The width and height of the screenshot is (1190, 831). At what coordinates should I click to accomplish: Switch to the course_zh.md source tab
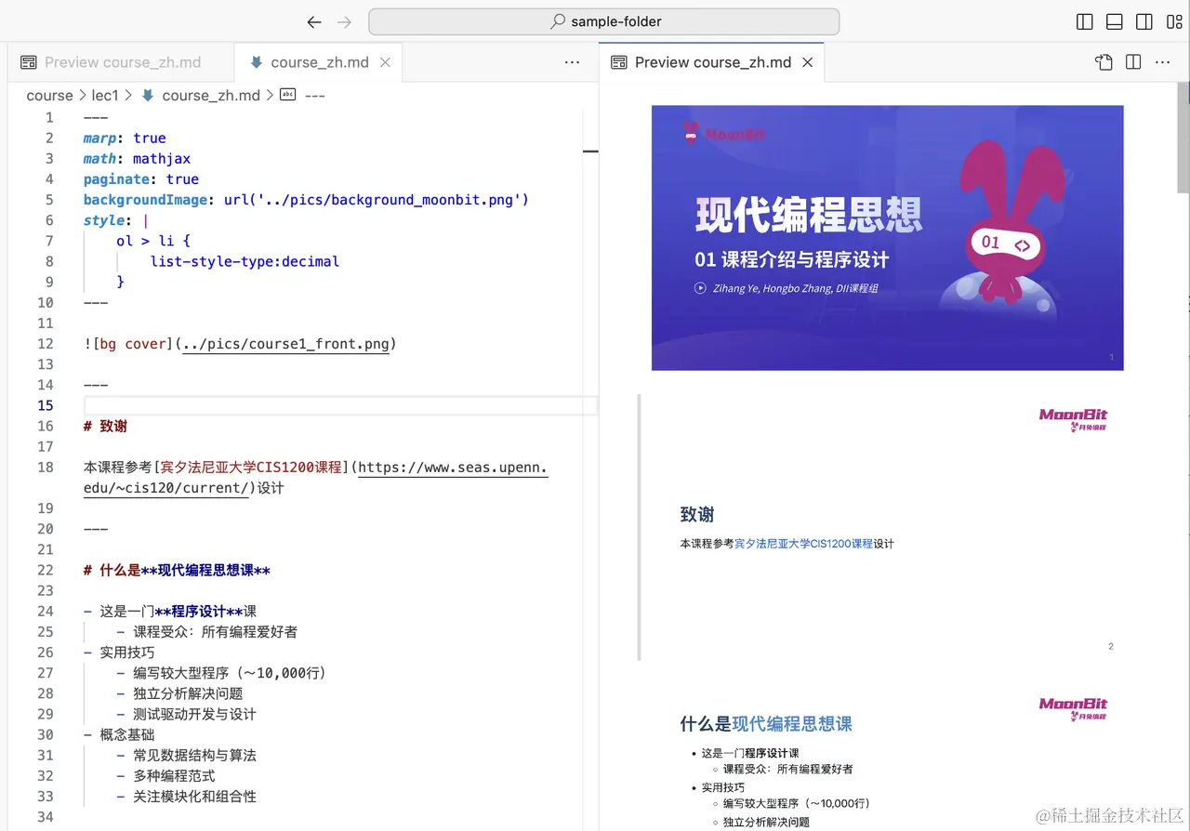(x=319, y=62)
